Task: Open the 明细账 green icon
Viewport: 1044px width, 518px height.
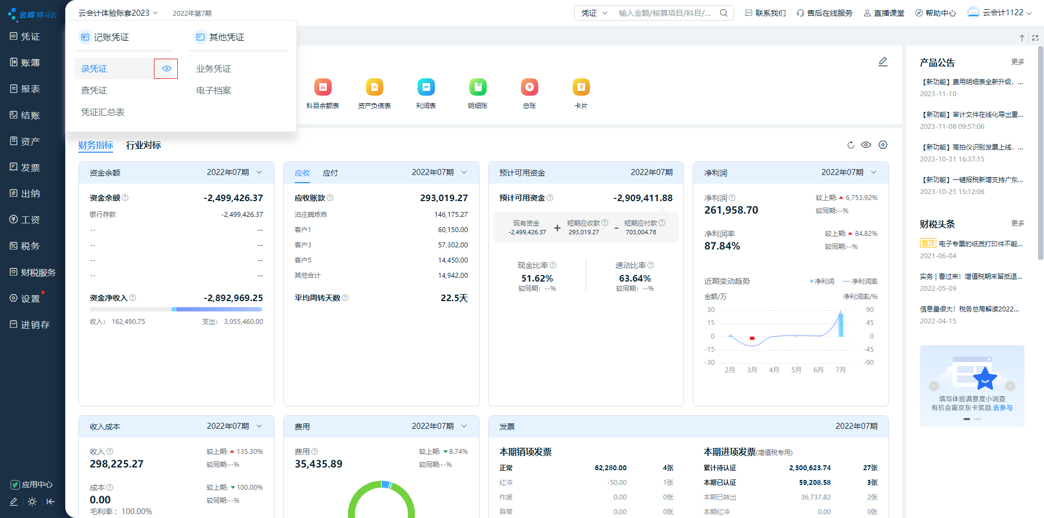Action: (x=477, y=88)
